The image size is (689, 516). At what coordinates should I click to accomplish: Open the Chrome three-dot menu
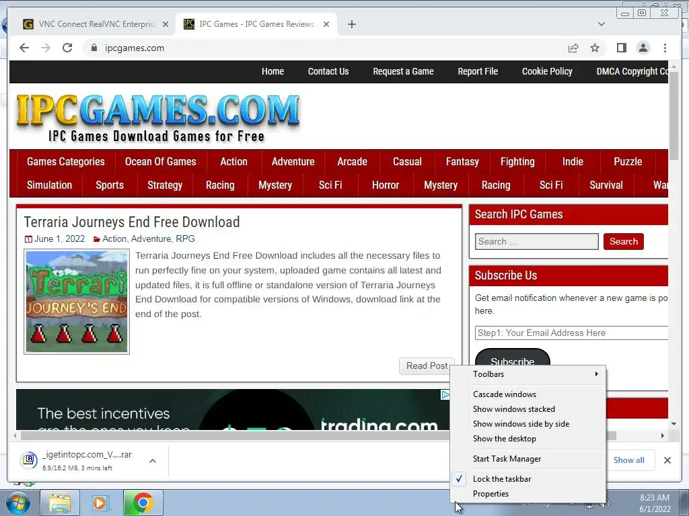[665, 48]
